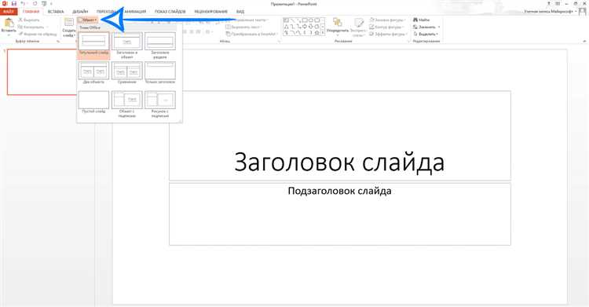Click the Создать слайд (New Slide) icon

(x=69, y=23)
